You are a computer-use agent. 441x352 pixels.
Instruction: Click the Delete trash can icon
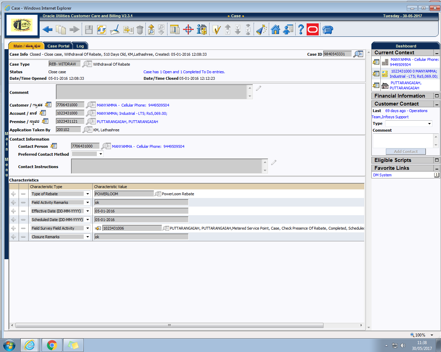point(140,30)
